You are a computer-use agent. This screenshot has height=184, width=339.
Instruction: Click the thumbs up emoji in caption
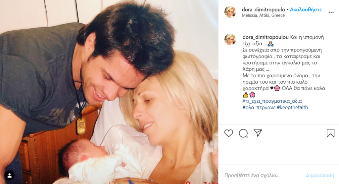(x=245, y=95)
